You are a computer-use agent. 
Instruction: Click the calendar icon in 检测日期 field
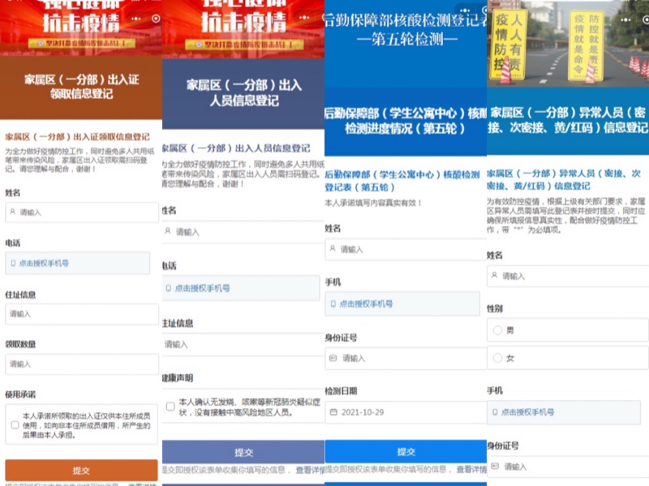[x=333, y=412]
